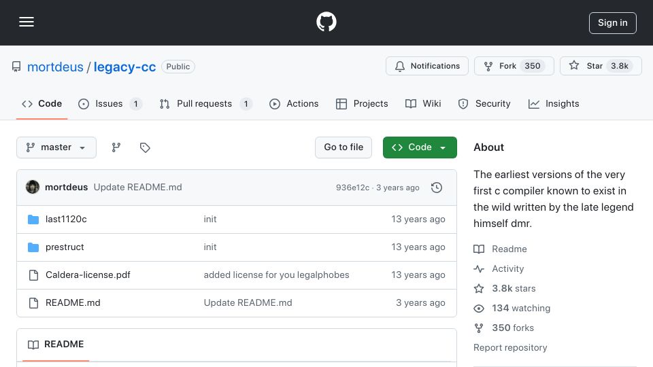Click the fork icon beside 350 forks
This screenshot has height=367, width=653.
click(479, 328)
